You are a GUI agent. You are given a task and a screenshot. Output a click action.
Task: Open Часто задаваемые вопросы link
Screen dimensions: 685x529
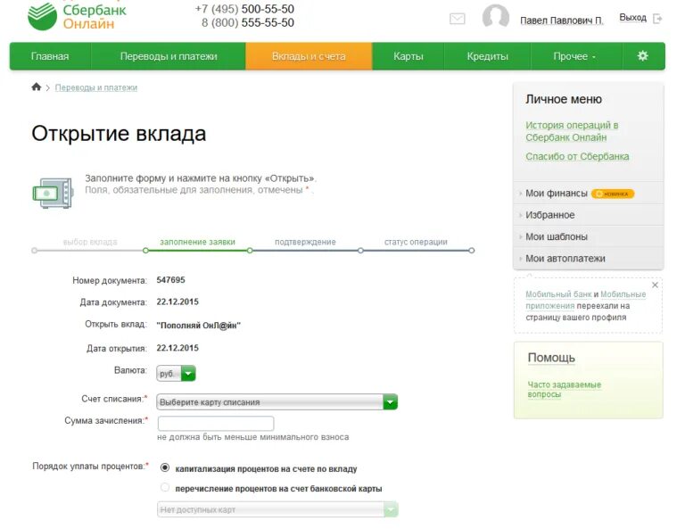click(565, 389)
